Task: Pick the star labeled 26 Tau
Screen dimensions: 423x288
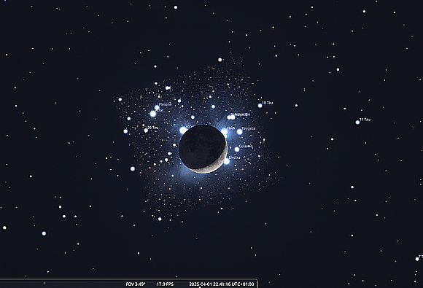Action: tap(146, 131)
